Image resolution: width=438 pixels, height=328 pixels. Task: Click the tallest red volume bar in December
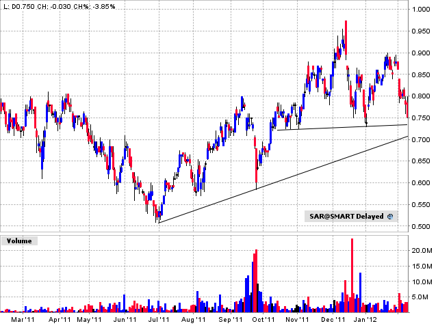352,275
